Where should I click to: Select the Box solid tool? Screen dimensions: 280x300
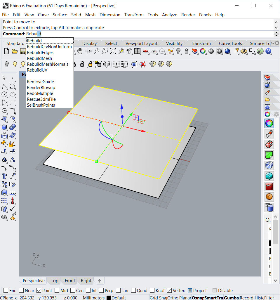[4, 127]
